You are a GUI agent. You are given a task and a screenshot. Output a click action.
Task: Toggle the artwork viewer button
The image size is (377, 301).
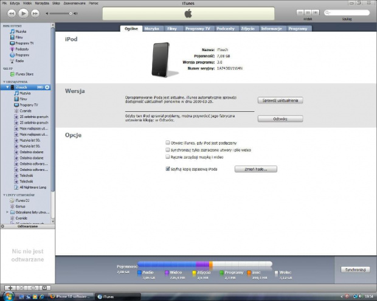[45, 288]
